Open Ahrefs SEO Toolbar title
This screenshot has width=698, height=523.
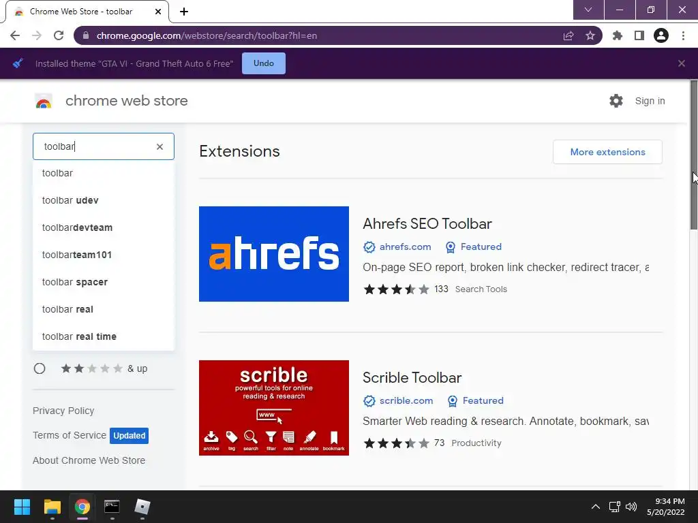pos(427,223)
